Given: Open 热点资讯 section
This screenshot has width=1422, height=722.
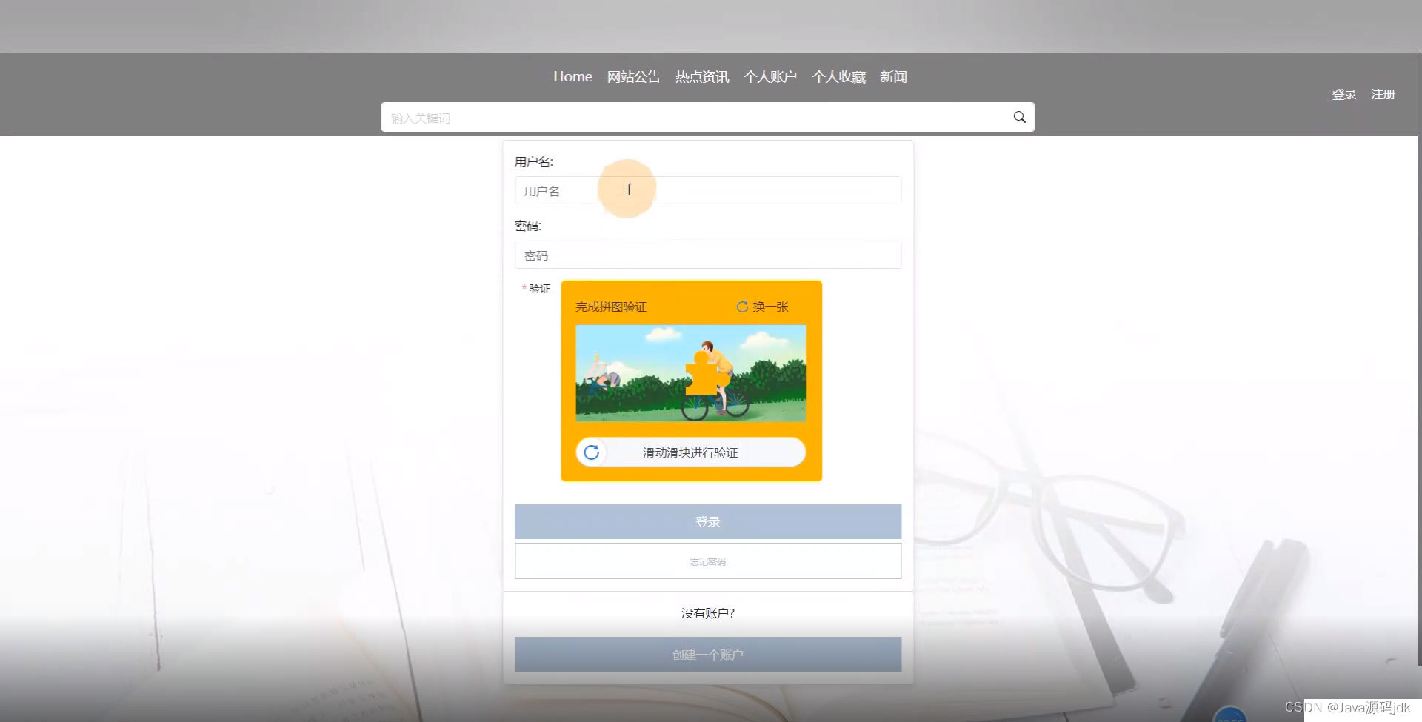Looking at the screenshot, I should 702,76.
